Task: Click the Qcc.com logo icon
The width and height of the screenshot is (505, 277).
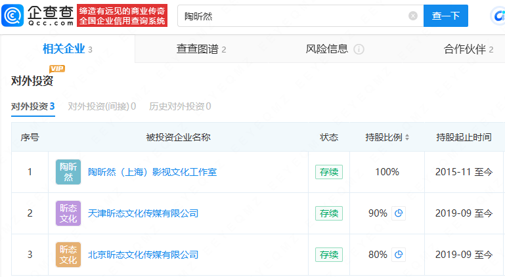Action: tap(12, 15)
